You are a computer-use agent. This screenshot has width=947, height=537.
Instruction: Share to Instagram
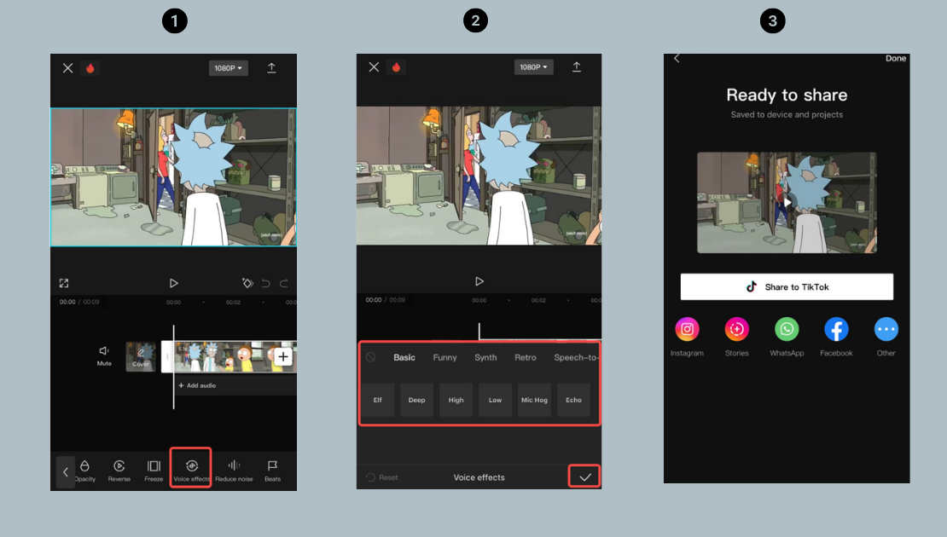(688, 337)
